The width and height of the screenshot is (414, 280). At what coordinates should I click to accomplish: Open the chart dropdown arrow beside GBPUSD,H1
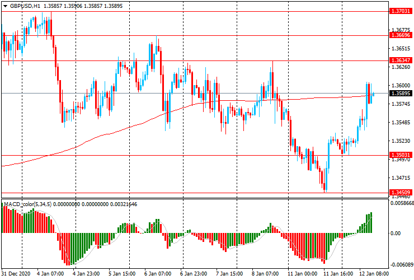pos(4,6)
